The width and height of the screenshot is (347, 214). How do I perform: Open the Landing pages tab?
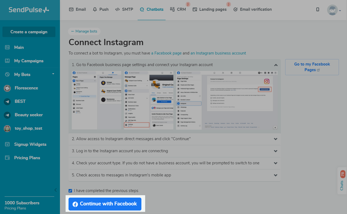(210, 9)
